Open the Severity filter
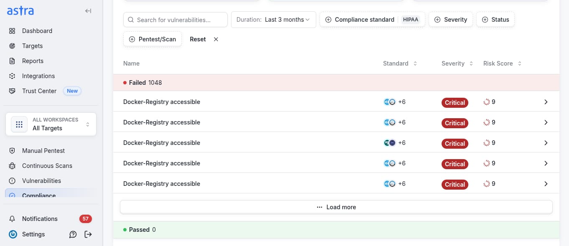The image size is (569, 246). pos(451,20)
